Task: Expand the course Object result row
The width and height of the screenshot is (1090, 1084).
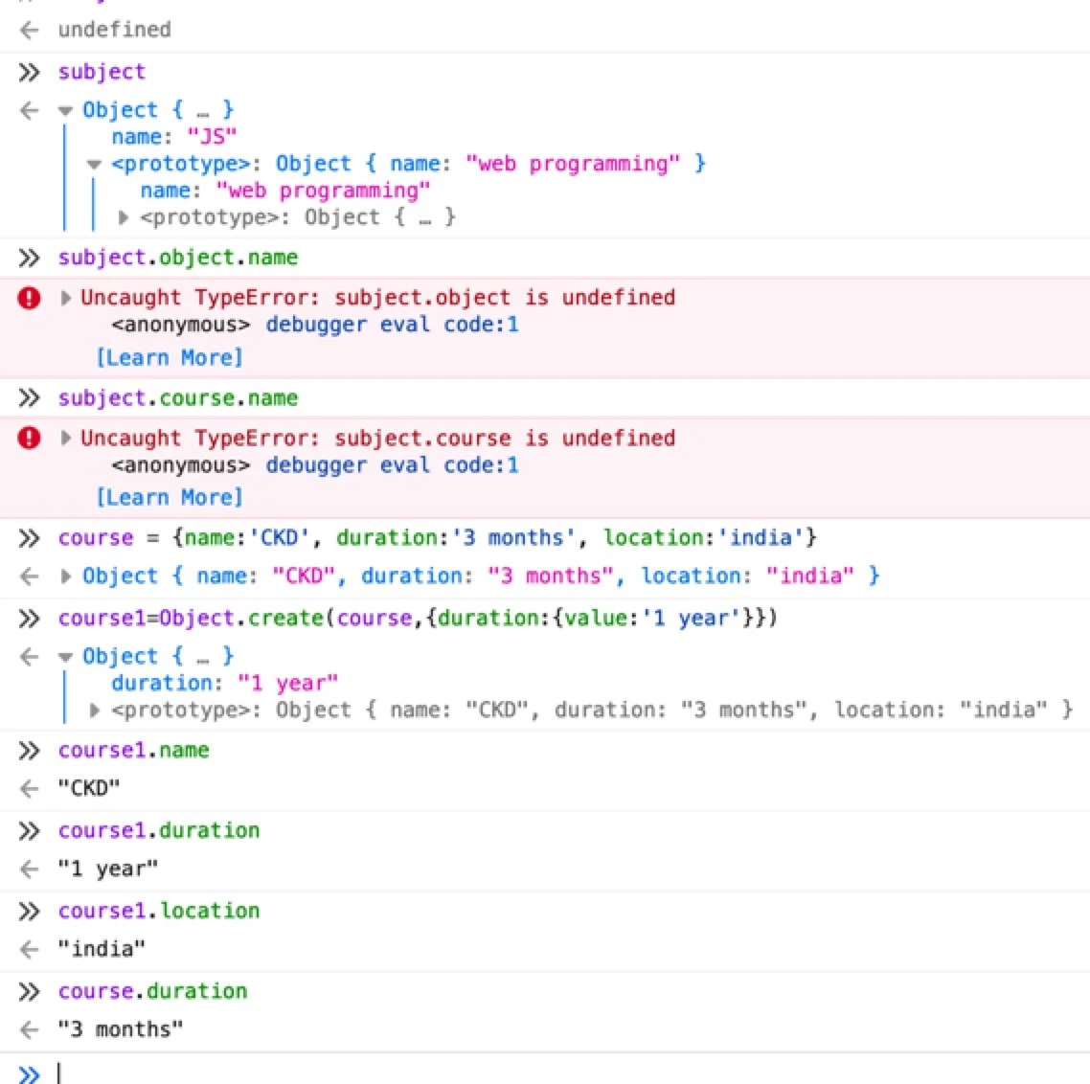Action: point(63,576)
